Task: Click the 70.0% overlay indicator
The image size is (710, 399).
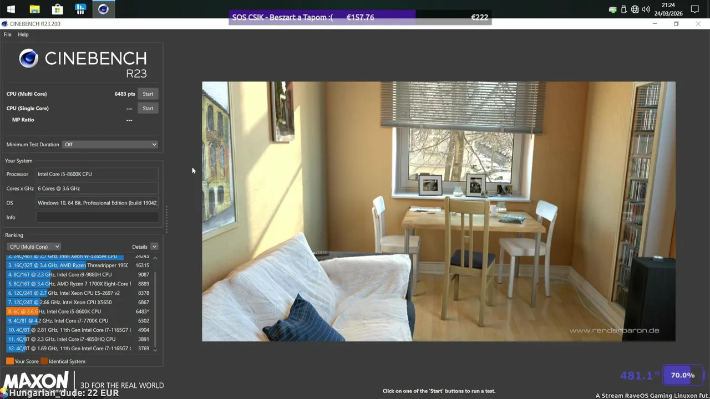Action: click(683, 375)
